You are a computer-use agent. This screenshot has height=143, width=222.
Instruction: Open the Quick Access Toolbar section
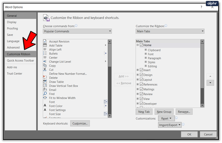(x=20, y=61)
